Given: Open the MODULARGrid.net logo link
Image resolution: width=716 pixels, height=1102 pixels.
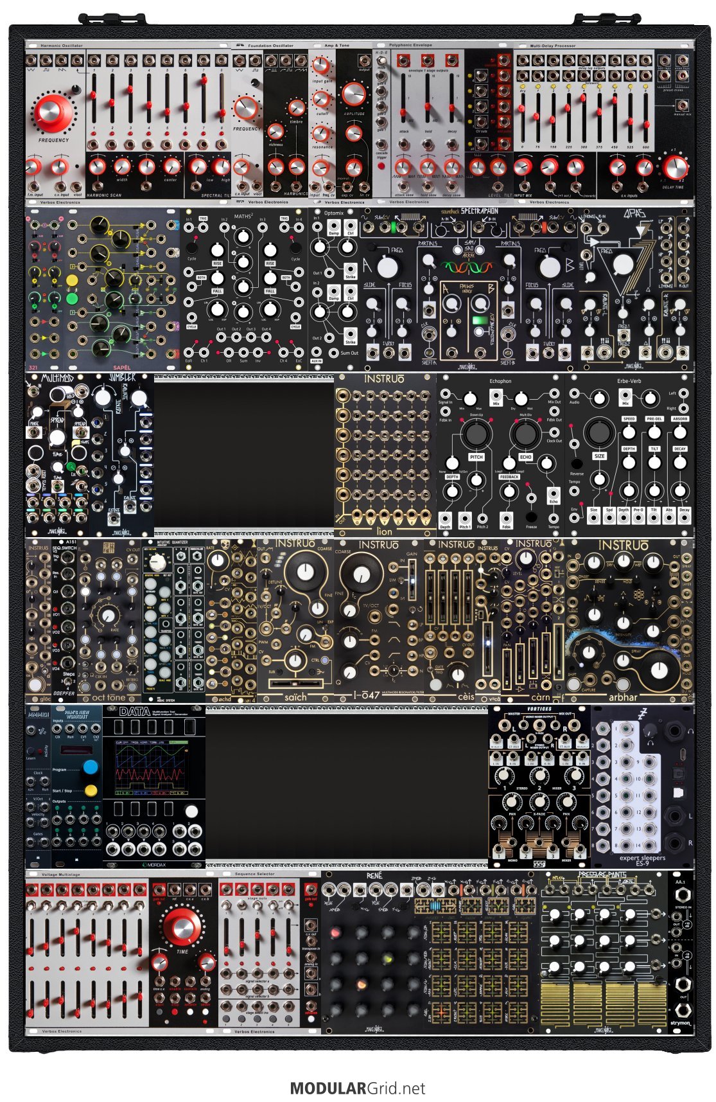Looking at the screenshot, I should click(358, 1088).
